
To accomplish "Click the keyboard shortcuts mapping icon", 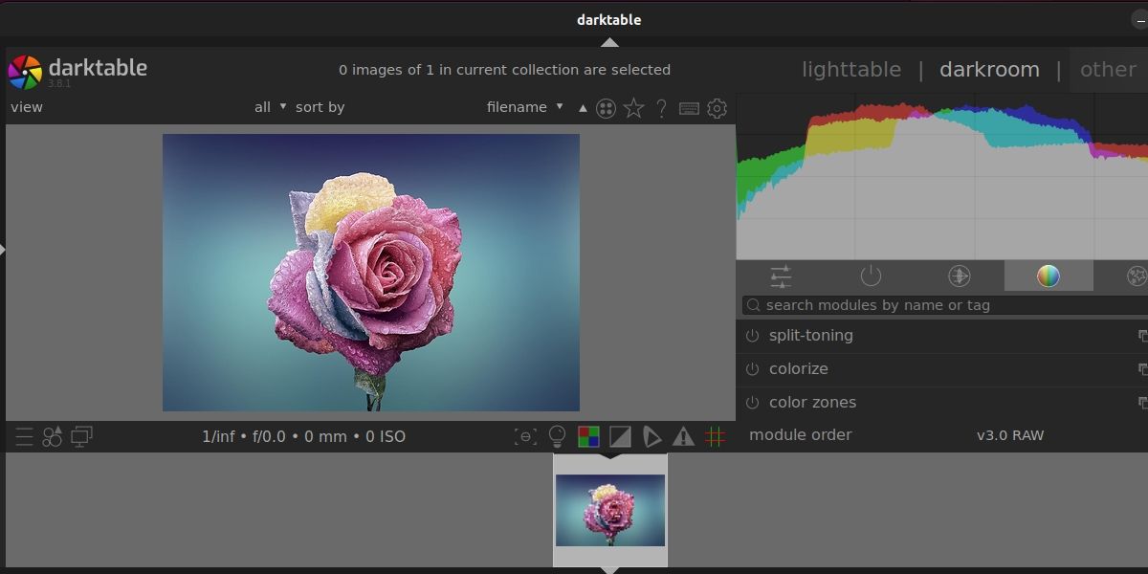I will pos(689,107).
